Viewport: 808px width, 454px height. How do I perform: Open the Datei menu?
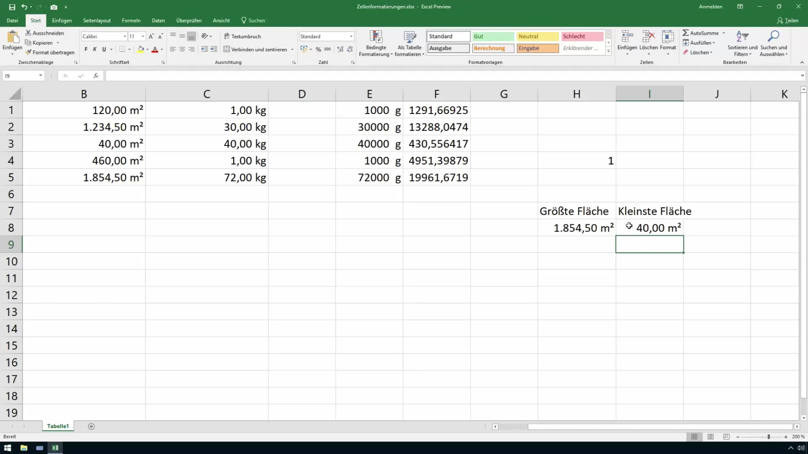(x=12, y=21)
